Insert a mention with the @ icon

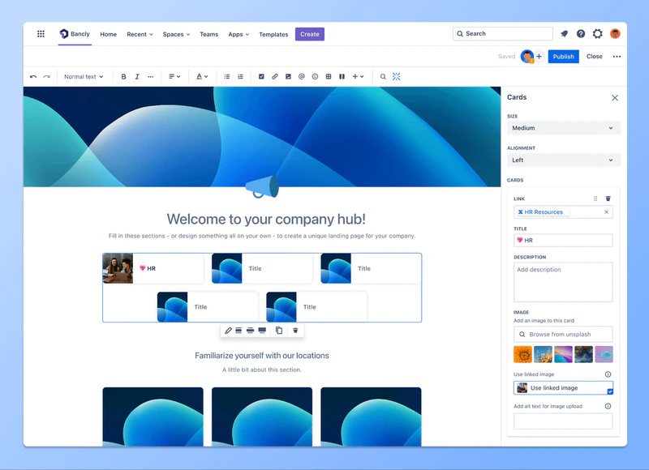pos(302,76)
